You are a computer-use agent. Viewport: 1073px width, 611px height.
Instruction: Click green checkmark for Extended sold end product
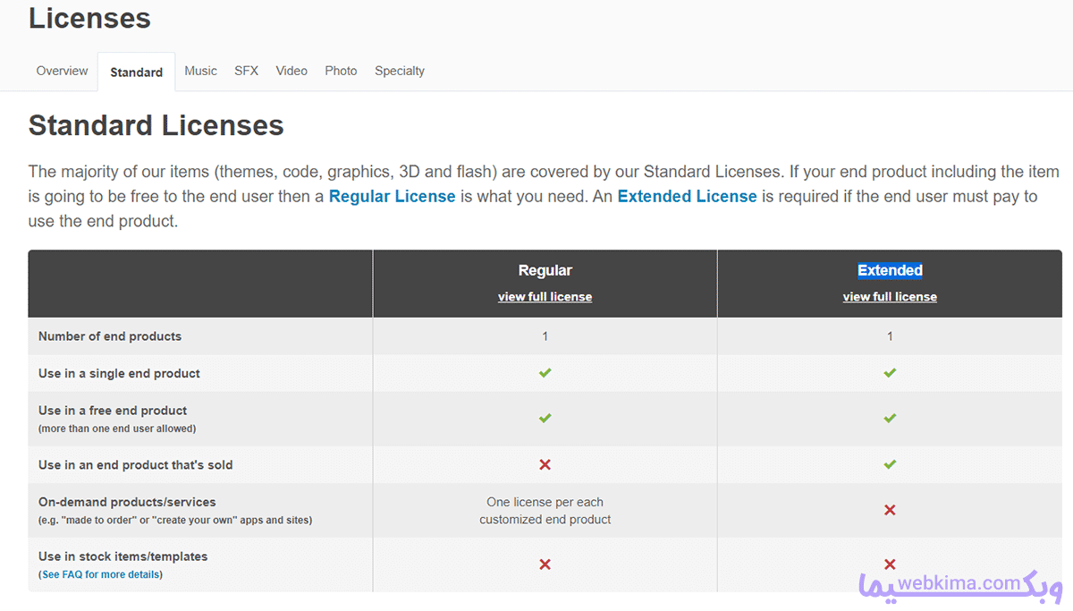click(890, 464)
